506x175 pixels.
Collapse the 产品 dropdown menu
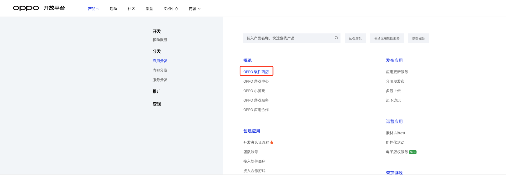[x=93, y=9]
